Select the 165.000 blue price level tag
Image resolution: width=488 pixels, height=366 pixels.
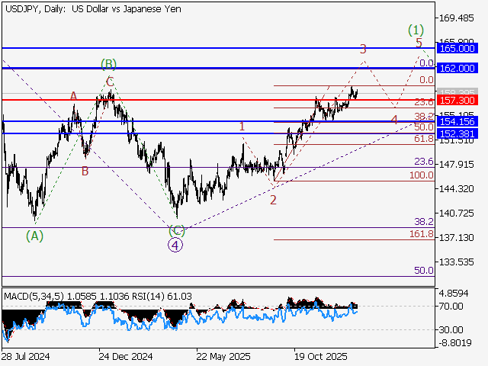coord(458,47)
